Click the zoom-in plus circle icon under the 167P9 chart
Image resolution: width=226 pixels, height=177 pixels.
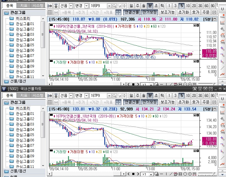190,174
